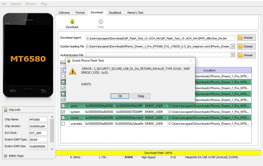
Task: Click the 3:43 elapsed time entry
Action: pos(173,157)
